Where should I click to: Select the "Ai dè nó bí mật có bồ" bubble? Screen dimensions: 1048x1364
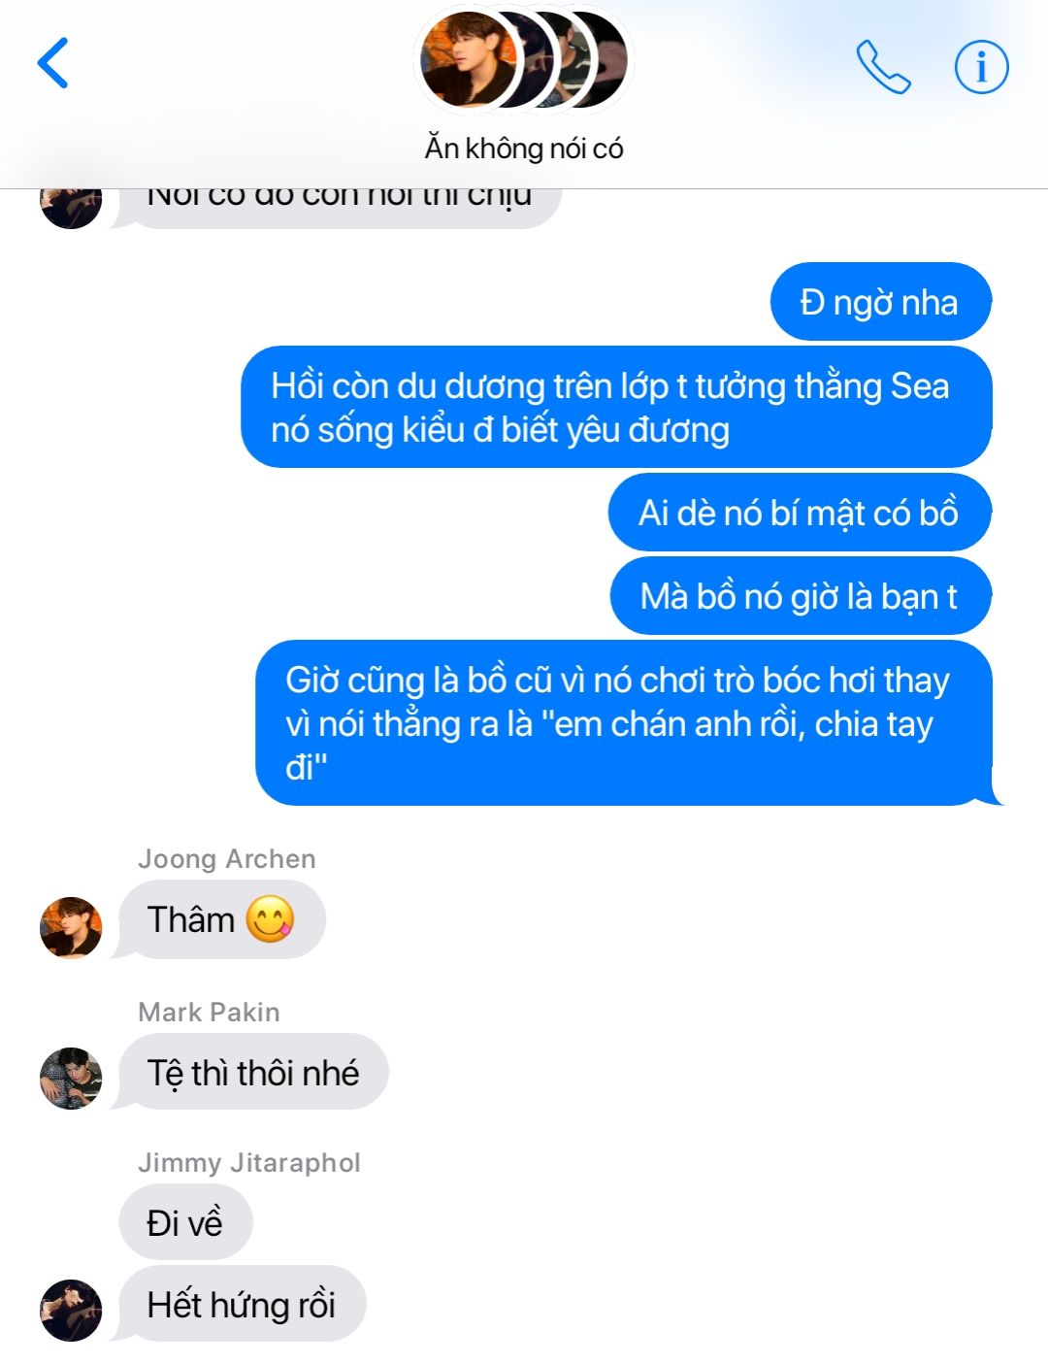(x=800, y=512)
